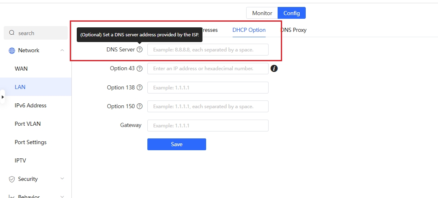
Task: Click the Option 150 help icon
Action: 140,107
